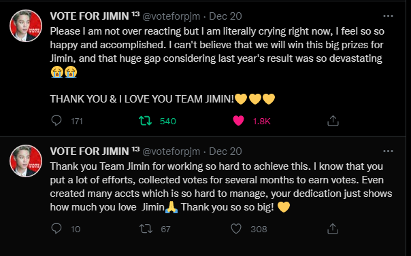Open VOTE FOR JIMIN profile name in first tweet
The image size is (411, 256).
coord(89,16)
